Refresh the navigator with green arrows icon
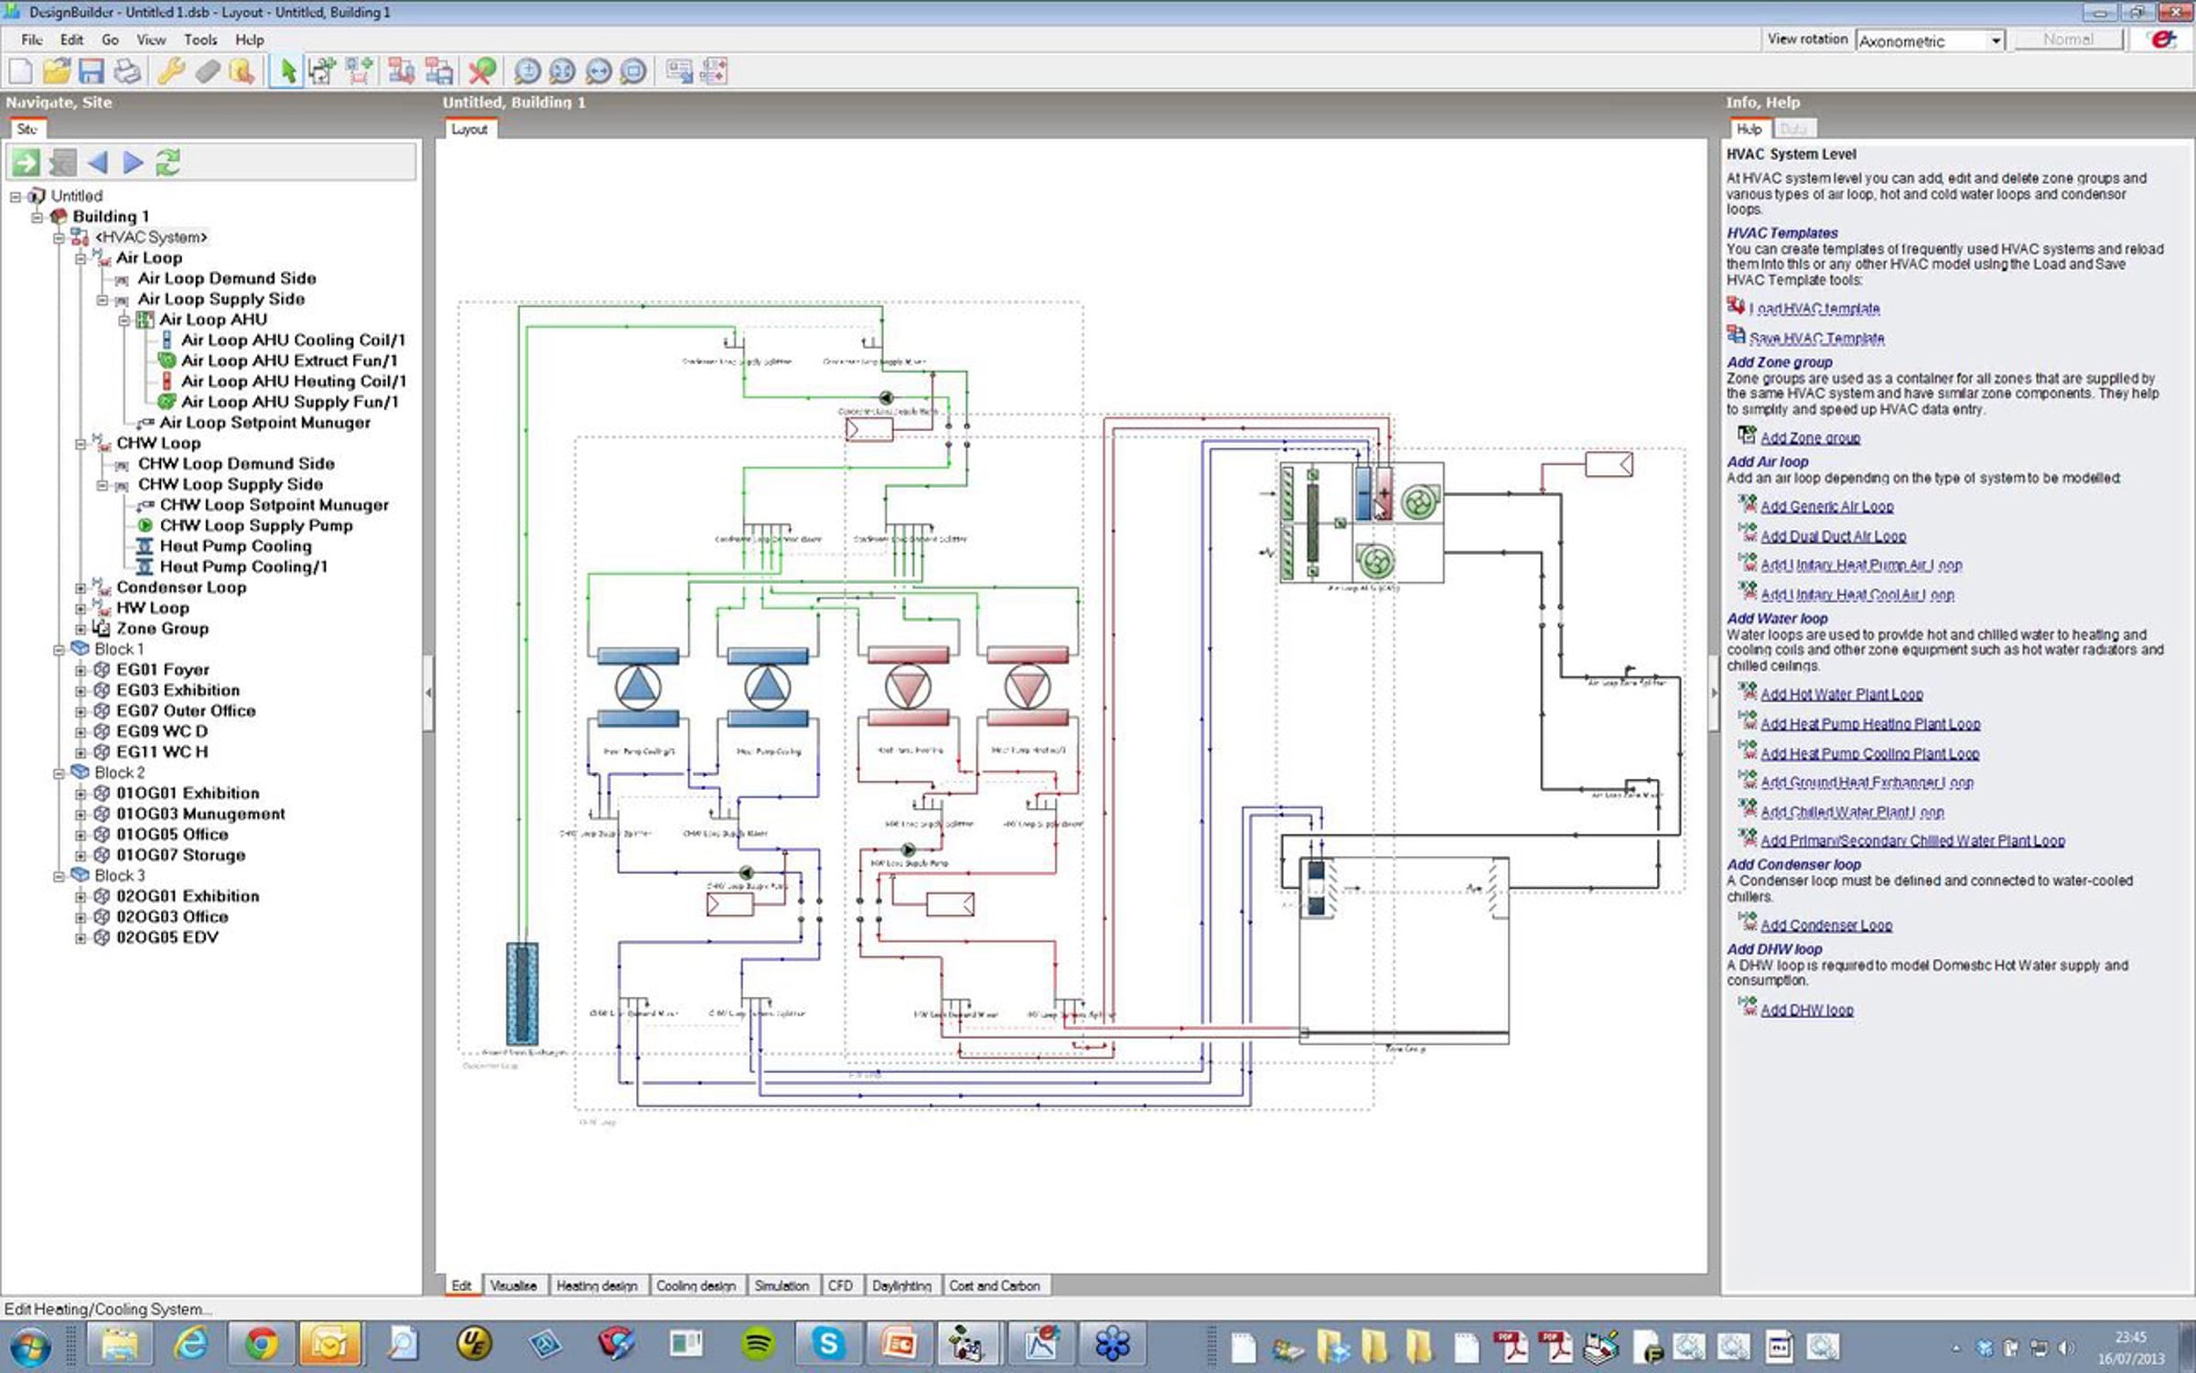 167,163
